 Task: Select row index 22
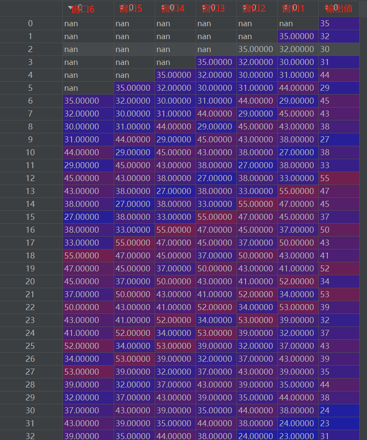pos(31,307)
